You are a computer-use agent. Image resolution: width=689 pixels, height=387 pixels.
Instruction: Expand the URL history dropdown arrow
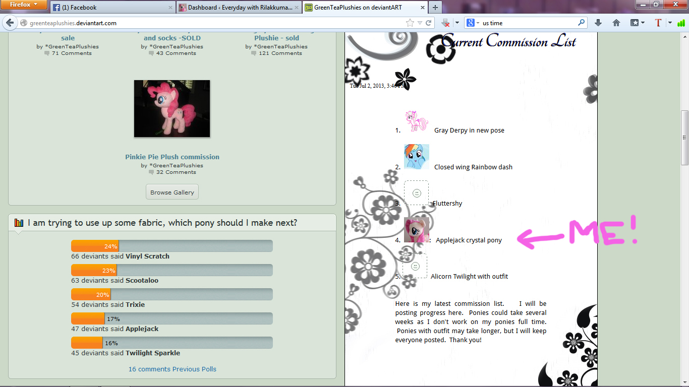420,23
